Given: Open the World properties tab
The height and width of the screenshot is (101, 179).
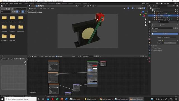Looking at the screenshot, I should pyautogui.click(x=149, y=39).
